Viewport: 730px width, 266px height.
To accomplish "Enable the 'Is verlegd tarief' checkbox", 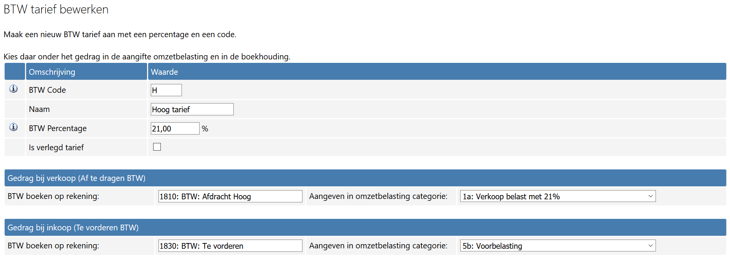I will [157, 147].
